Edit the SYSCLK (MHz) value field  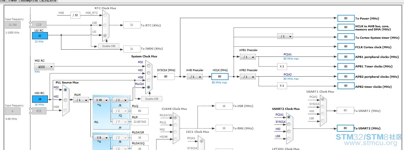(166, 77)
